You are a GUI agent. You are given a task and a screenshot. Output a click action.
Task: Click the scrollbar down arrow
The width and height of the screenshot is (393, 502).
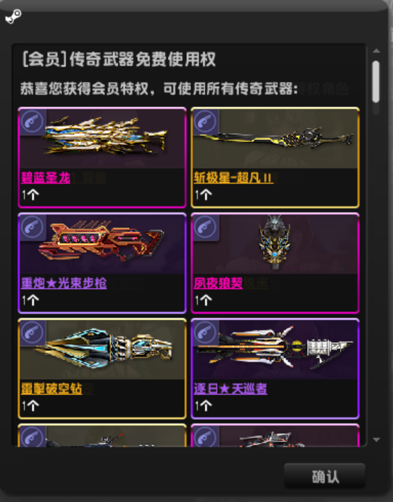pos(377,440)
